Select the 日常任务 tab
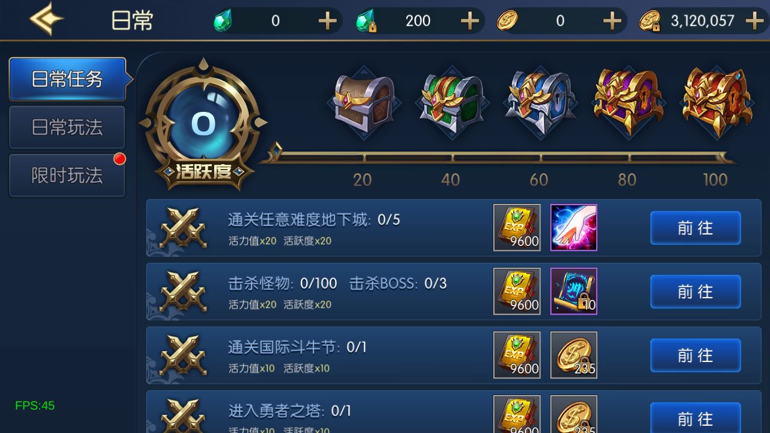Image resolution: width=770 pixels, height=433 pixels. pos(68,79)
